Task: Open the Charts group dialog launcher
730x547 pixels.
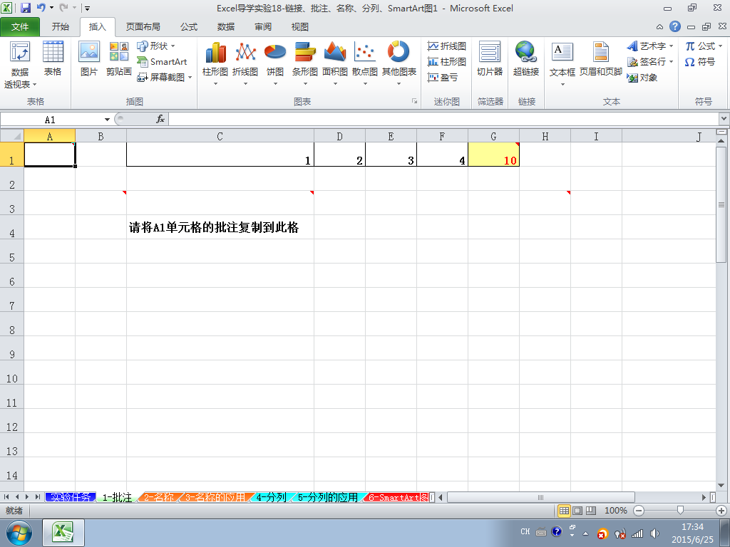Action: click(x=414, y=101)
